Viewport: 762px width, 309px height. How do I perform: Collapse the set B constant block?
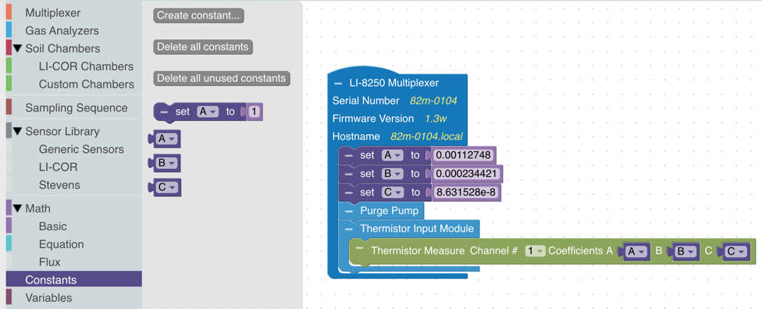click(x=348, y=174)
